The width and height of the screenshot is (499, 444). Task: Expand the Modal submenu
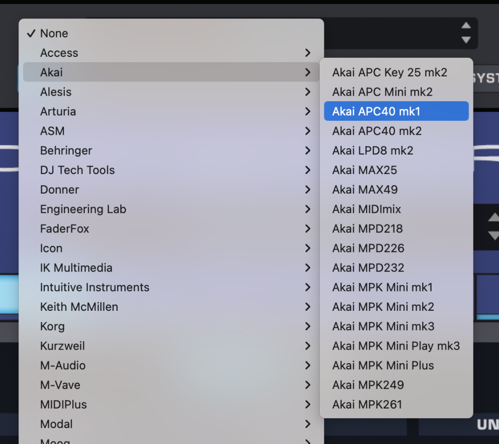(56, 424)
